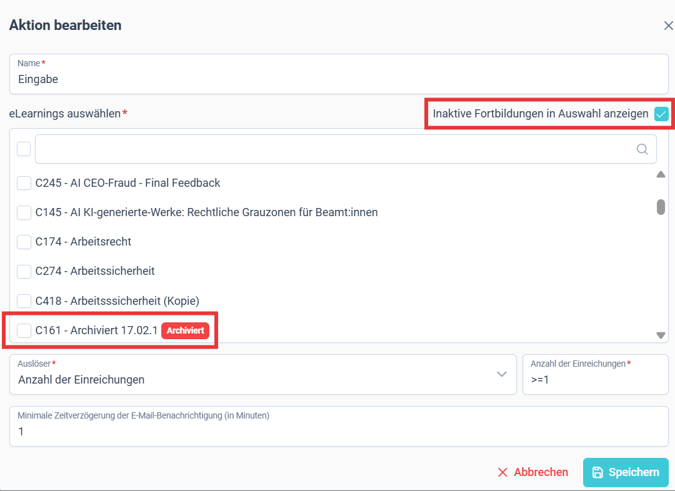Expand the Auslöser dropdown chevron
The image size is (675, 491).
click(501, 374)
